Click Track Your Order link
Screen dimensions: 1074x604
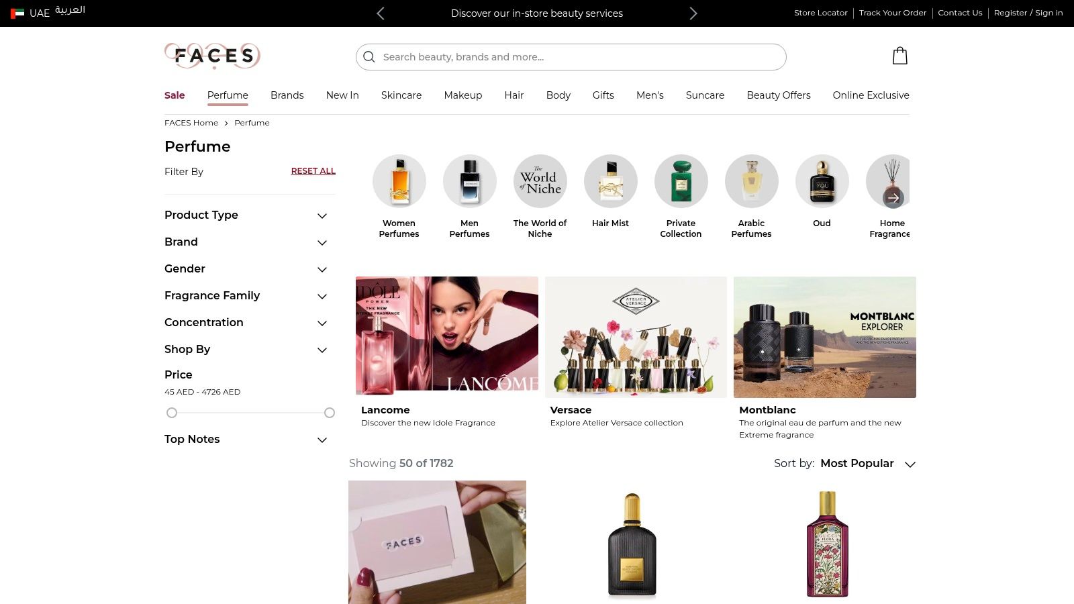click(892, 13)
